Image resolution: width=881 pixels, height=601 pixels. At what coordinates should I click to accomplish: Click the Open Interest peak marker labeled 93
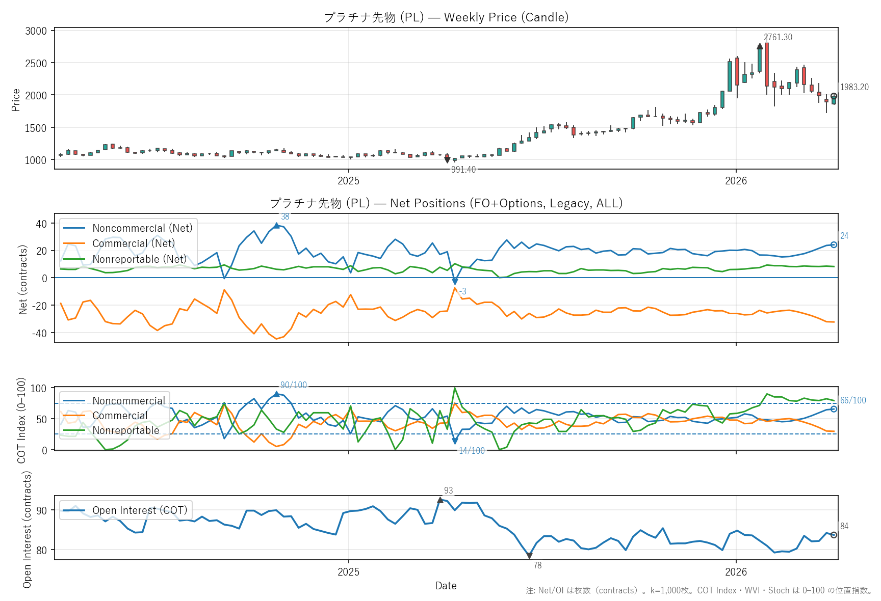440,500
